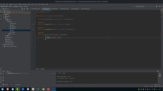The width and height of the screenshot is (163, 91).
Task: Open the Tools menu
Action: [x=35, y=4]
